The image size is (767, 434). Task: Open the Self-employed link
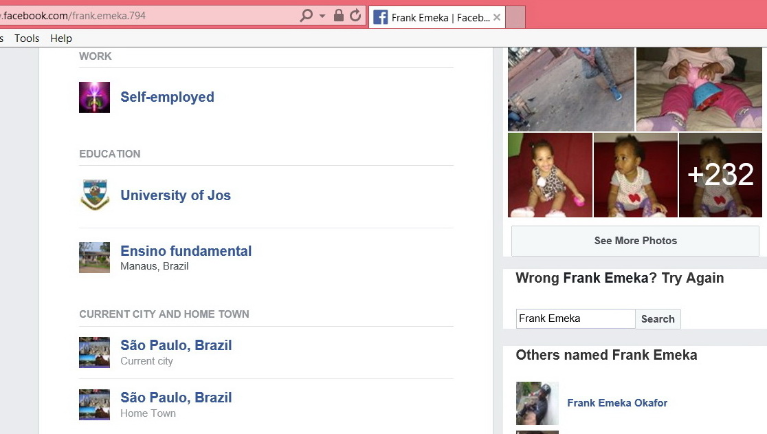167,97
